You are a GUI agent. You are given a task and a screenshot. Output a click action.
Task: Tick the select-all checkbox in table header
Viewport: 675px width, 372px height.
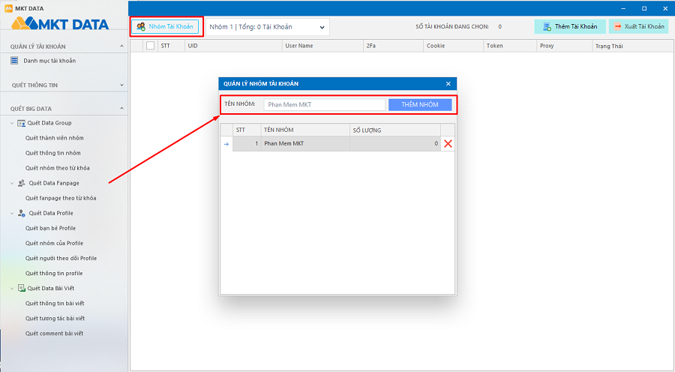point(150,46)
